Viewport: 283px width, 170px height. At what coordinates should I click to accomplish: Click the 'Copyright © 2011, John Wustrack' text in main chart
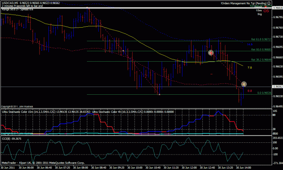17,107
